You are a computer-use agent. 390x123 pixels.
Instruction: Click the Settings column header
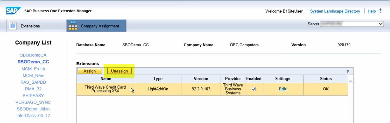pos(283,79)
